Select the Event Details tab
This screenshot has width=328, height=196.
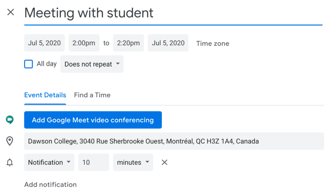tap(45, 95)
